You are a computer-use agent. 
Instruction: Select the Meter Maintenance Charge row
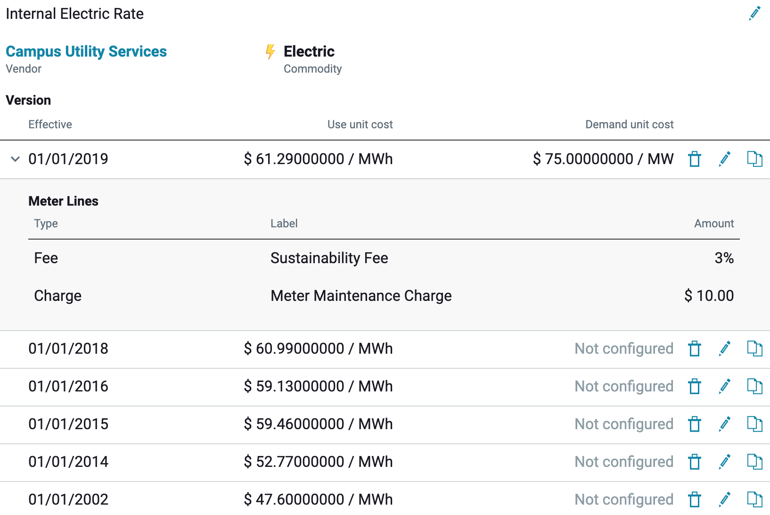[x=361, y=296]
